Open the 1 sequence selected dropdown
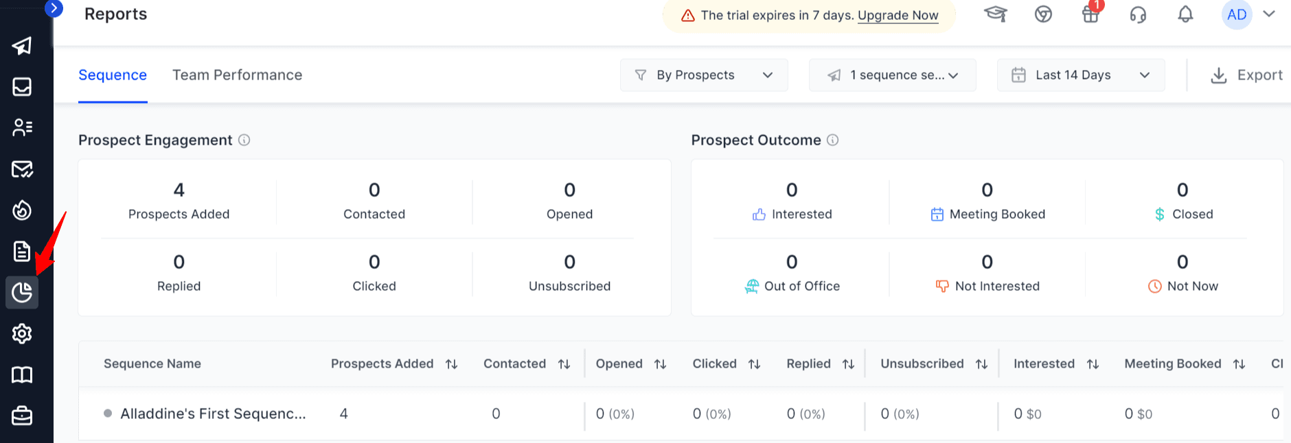This screenshot has width=1291, height=443. click(892, 75)
